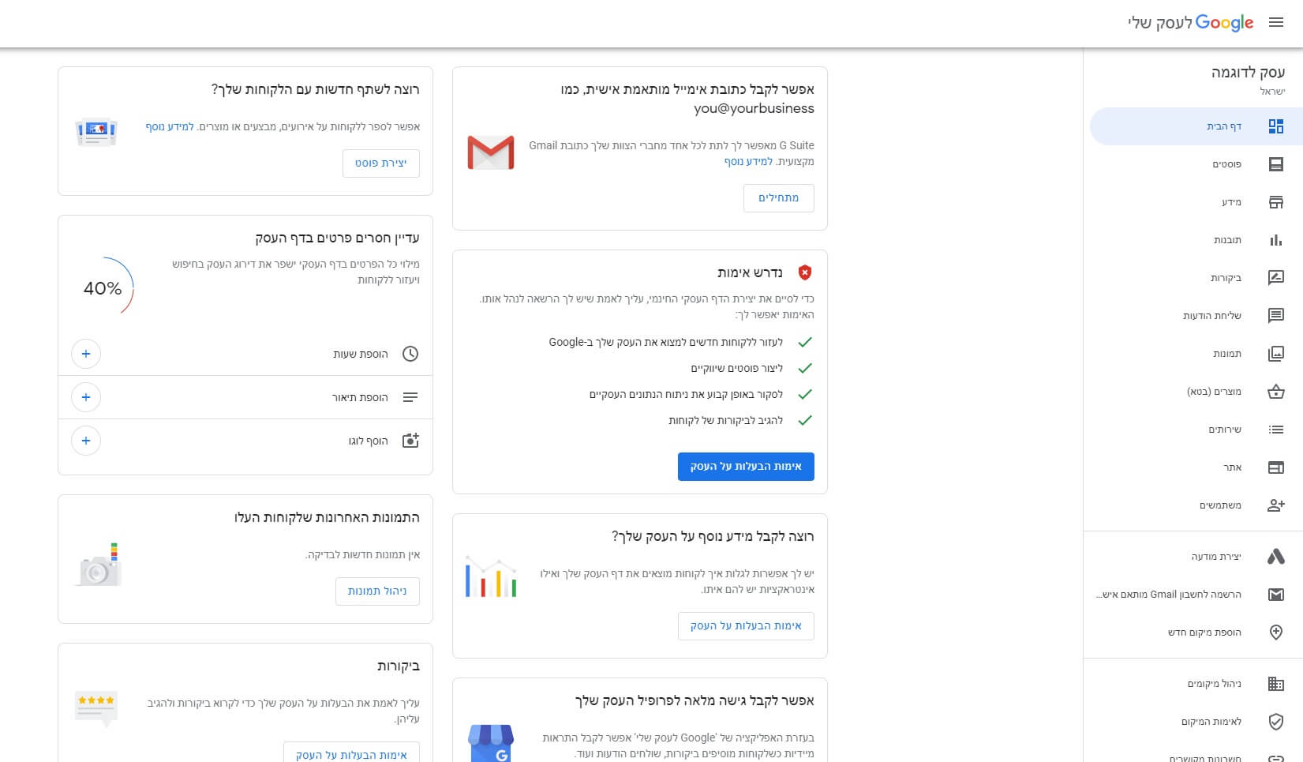
Task: Click the basket icon beside מוצרים (בטא)
Action: coord(1276,392)
